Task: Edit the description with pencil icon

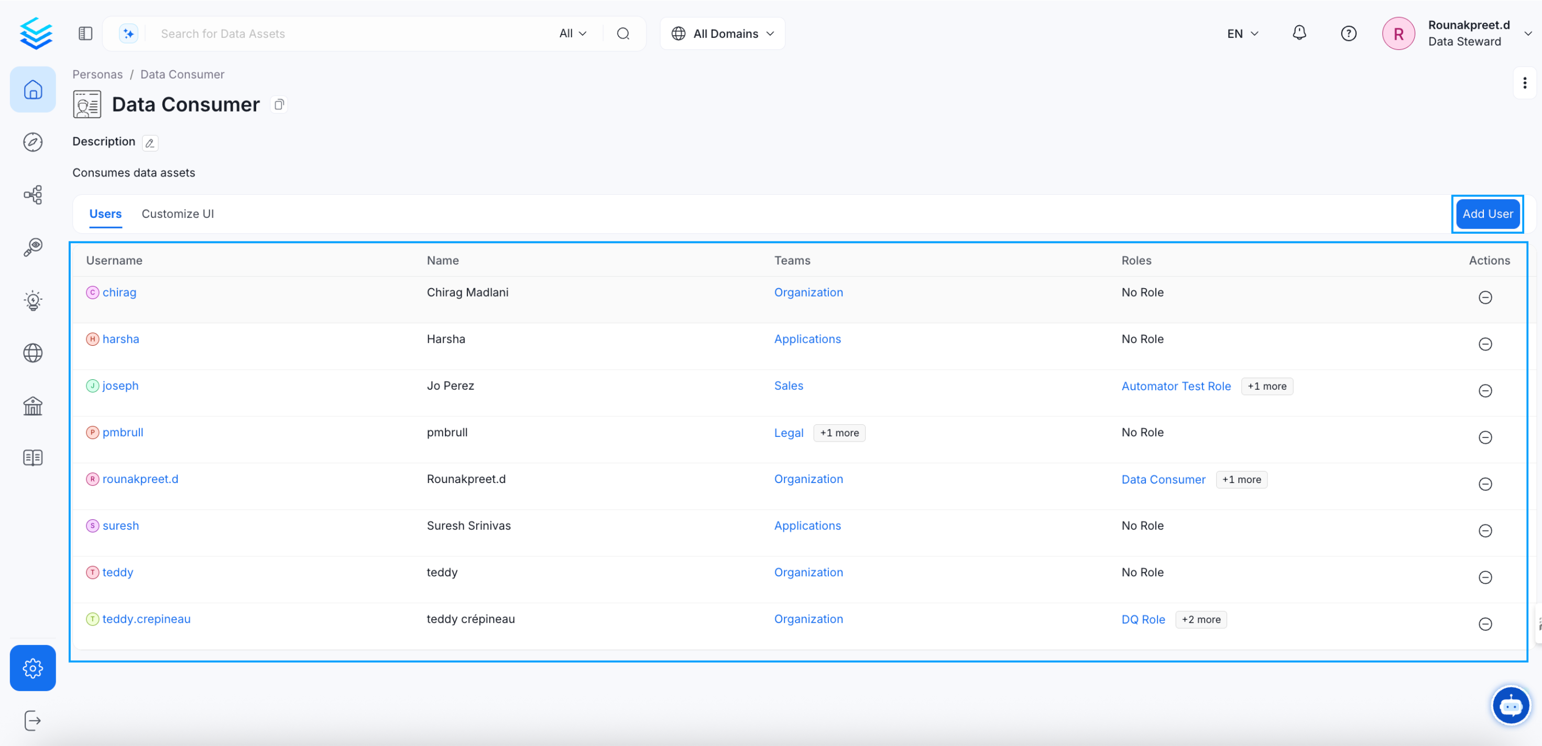Action: 150,143
